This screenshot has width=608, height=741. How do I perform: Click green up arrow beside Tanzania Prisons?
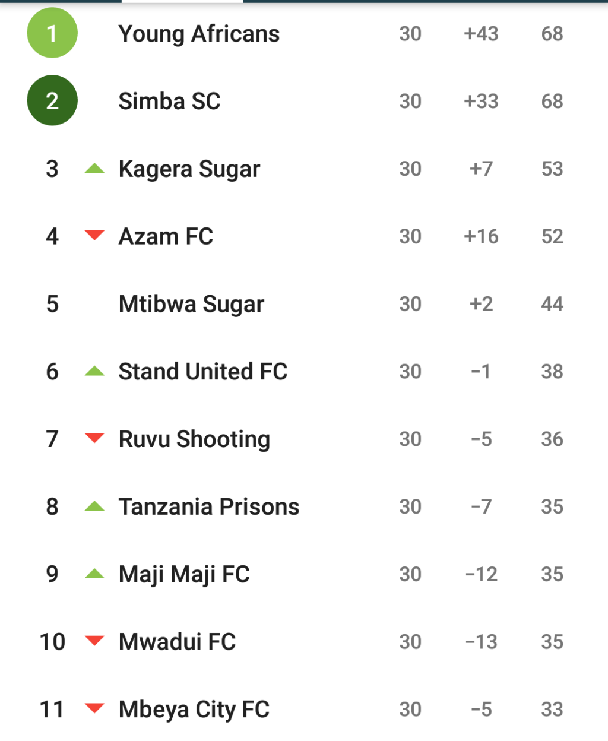[94, 506]
